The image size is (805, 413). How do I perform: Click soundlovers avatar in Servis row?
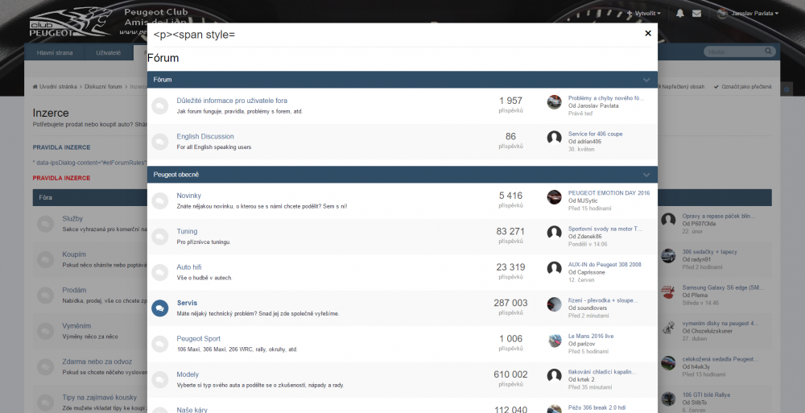point(554,304)
